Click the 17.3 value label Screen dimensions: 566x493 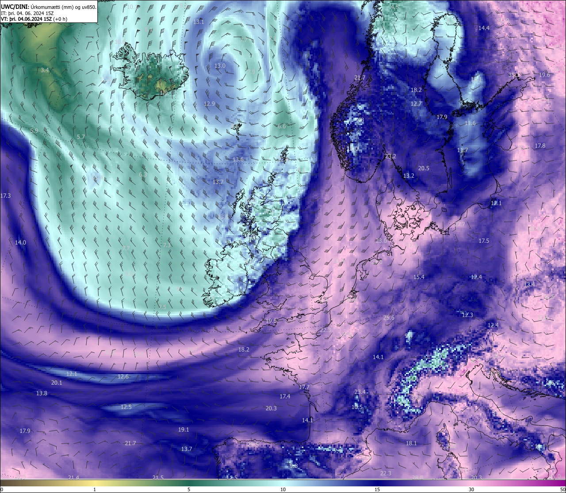6,195
